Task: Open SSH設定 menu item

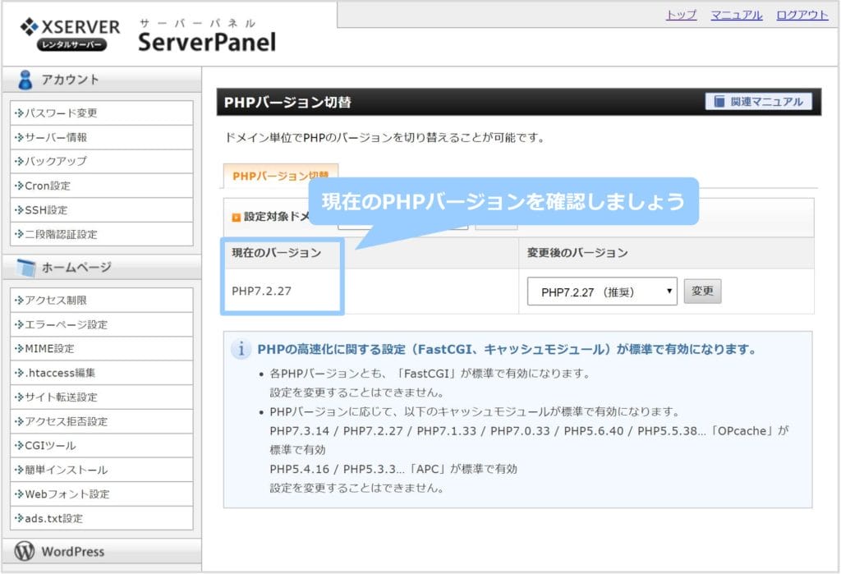Action: 101,209
